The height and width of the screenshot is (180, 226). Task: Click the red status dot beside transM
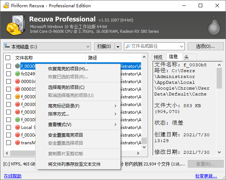17,142
